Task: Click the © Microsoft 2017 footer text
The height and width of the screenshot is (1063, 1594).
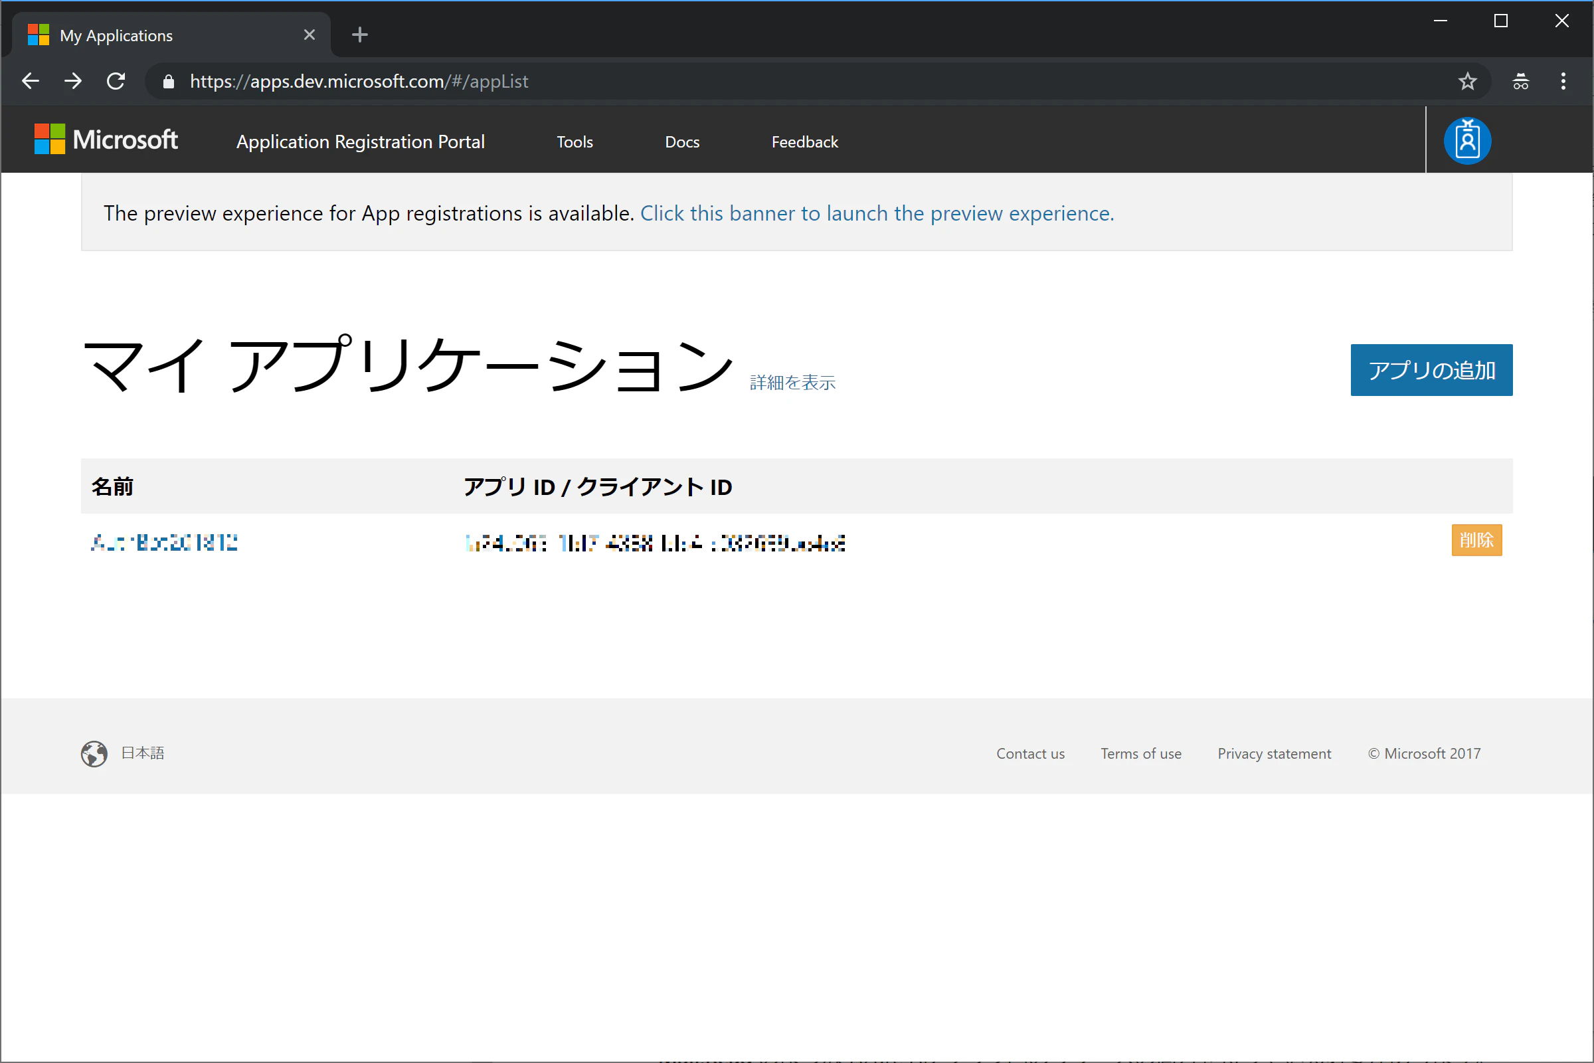Action: pos(1424,754)
